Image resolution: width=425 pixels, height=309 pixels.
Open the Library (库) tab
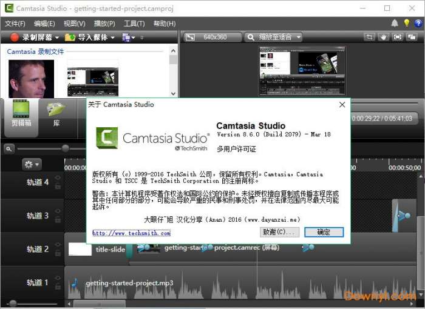(x=56, y=114)
